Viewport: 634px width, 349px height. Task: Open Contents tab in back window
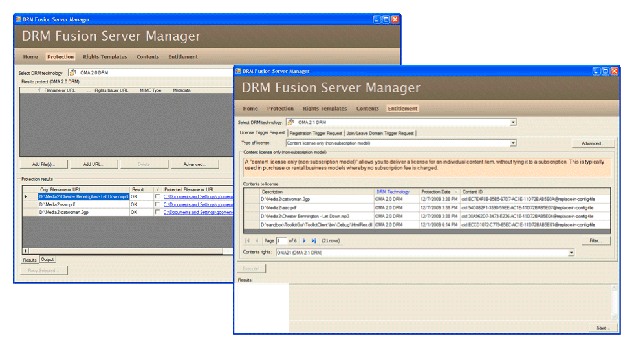tap(148, 57)
